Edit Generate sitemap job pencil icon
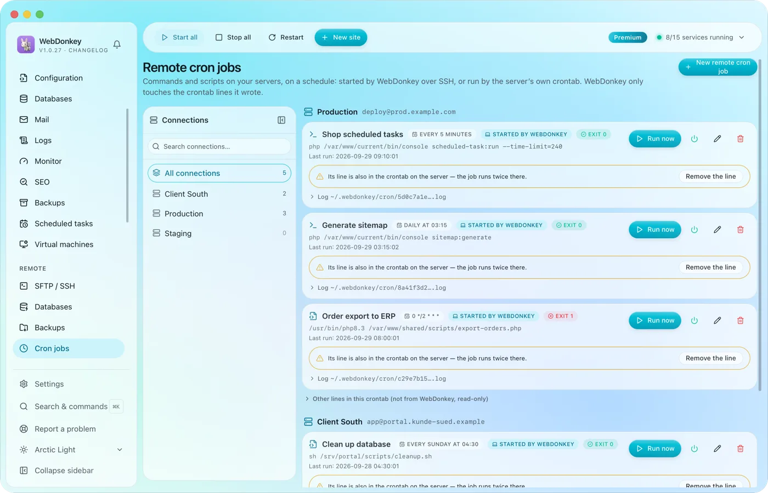This screenshot has height=493, width=768. 717,230
